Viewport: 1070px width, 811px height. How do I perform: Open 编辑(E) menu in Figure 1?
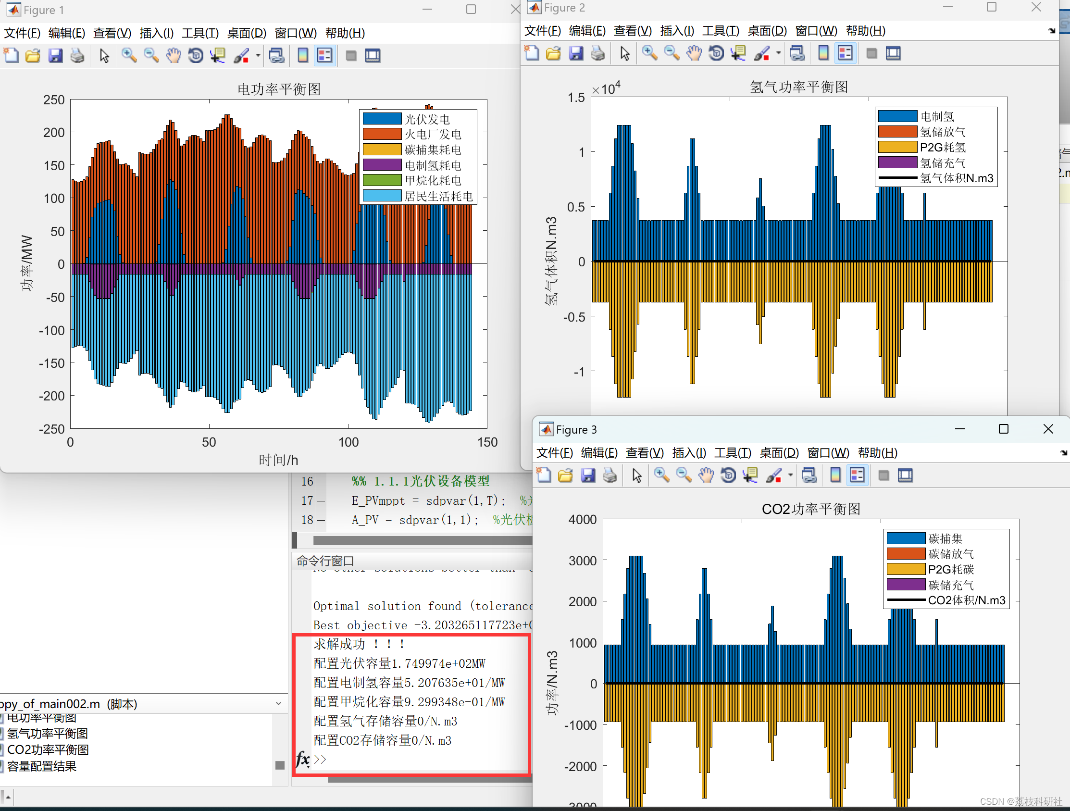(67, 33)
